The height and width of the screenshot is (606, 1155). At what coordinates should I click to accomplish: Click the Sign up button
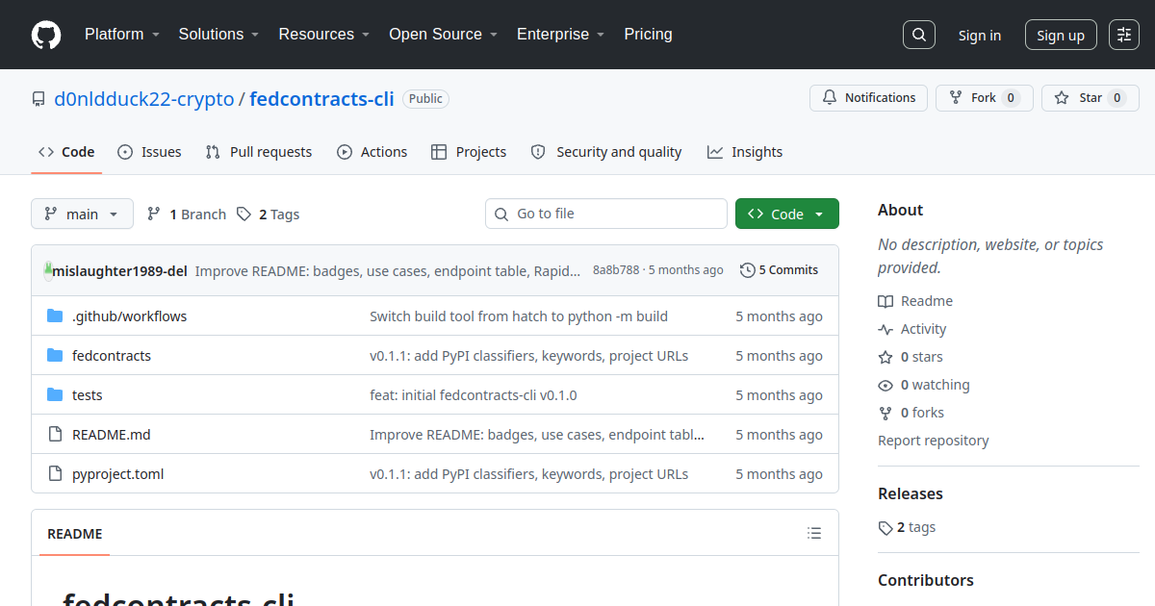(1061, 36)
